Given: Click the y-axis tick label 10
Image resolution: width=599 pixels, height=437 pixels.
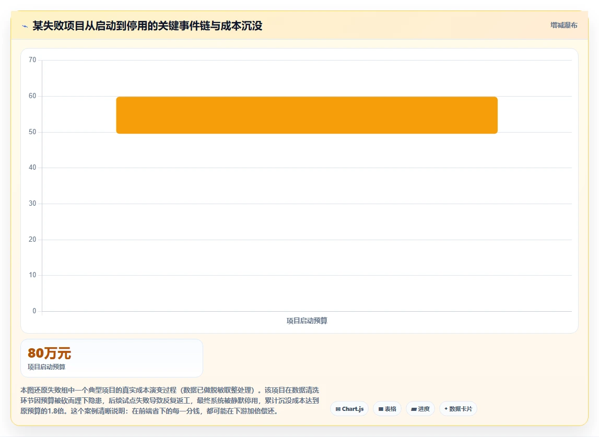Looking at the screenshot, I should pyautogui.click(x=32, y=275).
